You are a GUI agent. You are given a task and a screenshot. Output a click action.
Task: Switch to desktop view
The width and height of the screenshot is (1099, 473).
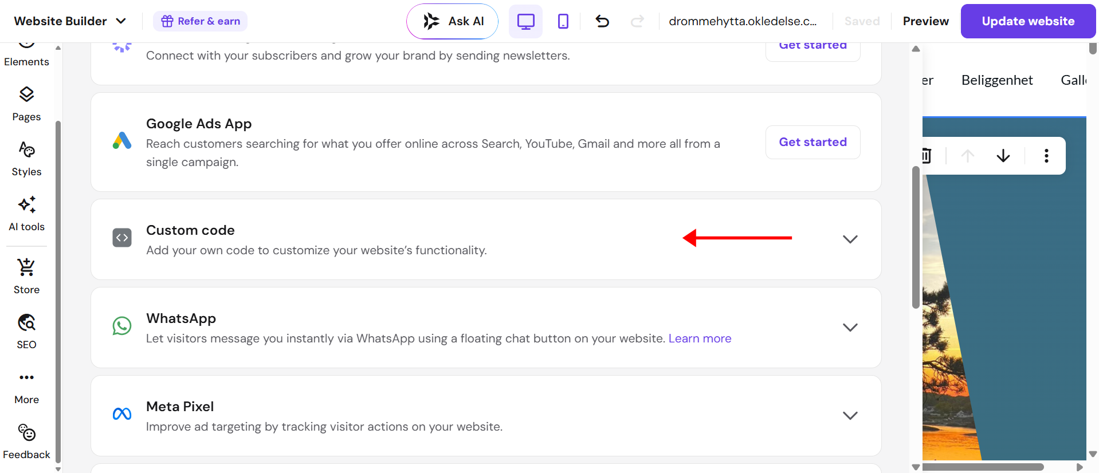[525, 21]
